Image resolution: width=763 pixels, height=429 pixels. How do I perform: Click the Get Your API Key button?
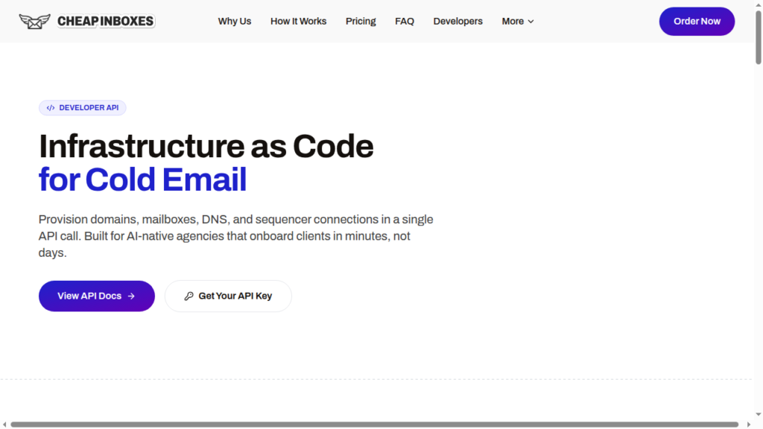click(228, 296)
